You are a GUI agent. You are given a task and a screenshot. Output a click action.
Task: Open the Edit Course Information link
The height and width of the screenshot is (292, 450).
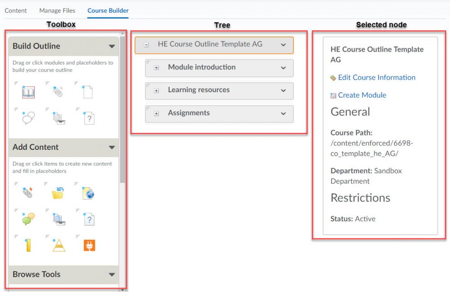pyautogui.click(x=377, y=77)
